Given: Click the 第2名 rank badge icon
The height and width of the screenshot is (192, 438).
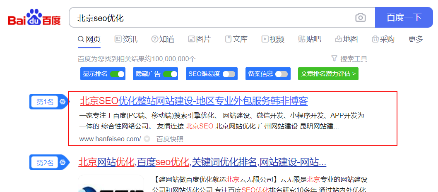Looking at the screenshot, I should point(49,162).
